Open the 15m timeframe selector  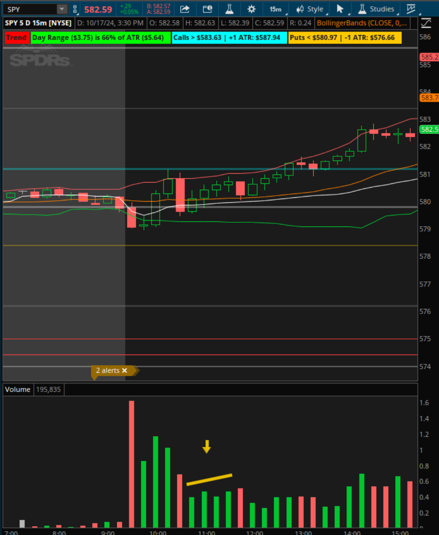click(276, 9)
